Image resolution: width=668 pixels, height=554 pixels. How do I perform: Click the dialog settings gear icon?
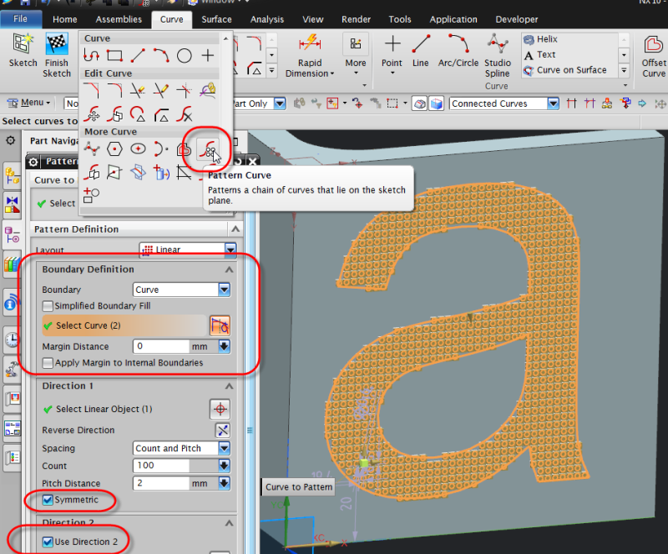33,162
